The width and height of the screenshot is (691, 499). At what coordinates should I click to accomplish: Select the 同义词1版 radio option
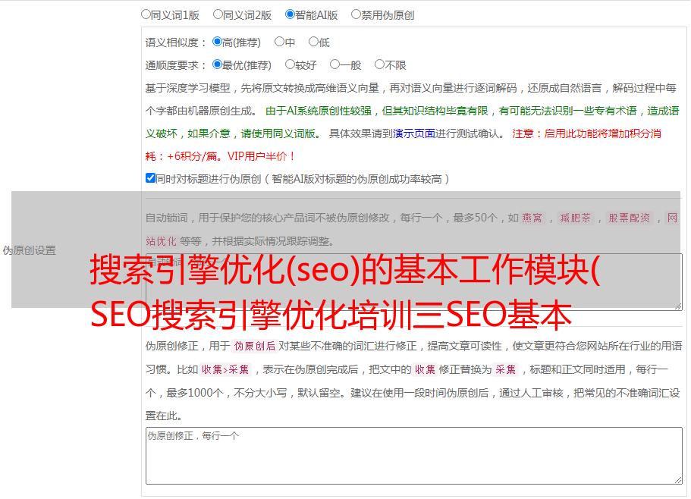[x=146, y=14]
